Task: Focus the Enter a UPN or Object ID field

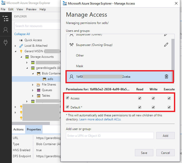Action: (110, 135)
